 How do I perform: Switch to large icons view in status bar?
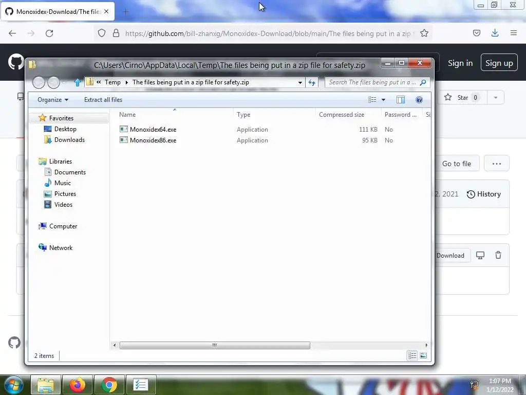click(x=423, y=355)
